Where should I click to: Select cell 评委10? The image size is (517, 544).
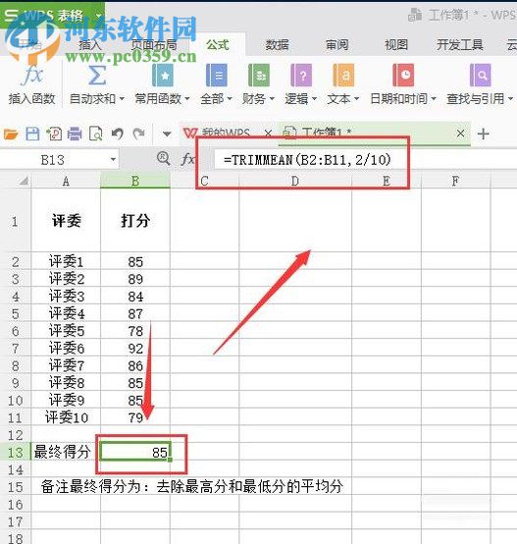click(x=66, y=417)
